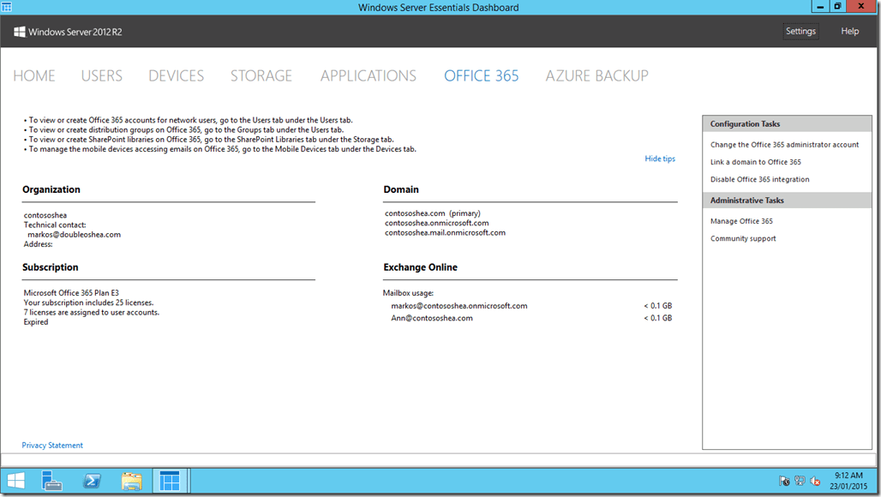Change the Office 365 administrator account
This screenshot has width=881, height=497.
point(783,144)
